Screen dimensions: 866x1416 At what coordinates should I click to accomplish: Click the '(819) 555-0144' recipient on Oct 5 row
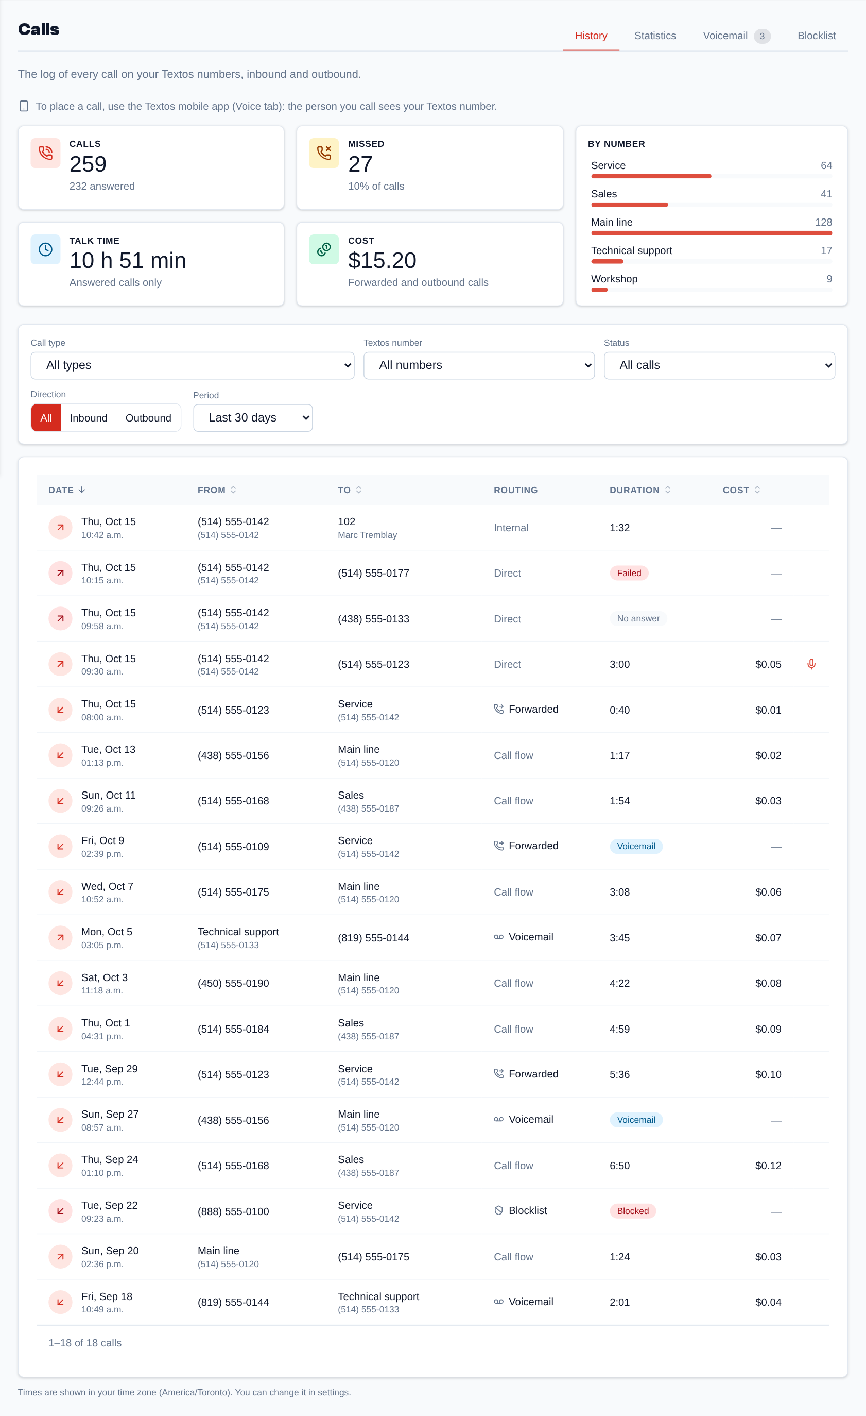[x=373, y=938]
